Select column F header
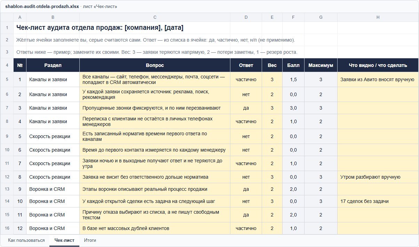Screen dimensions: 419x247 293,17
